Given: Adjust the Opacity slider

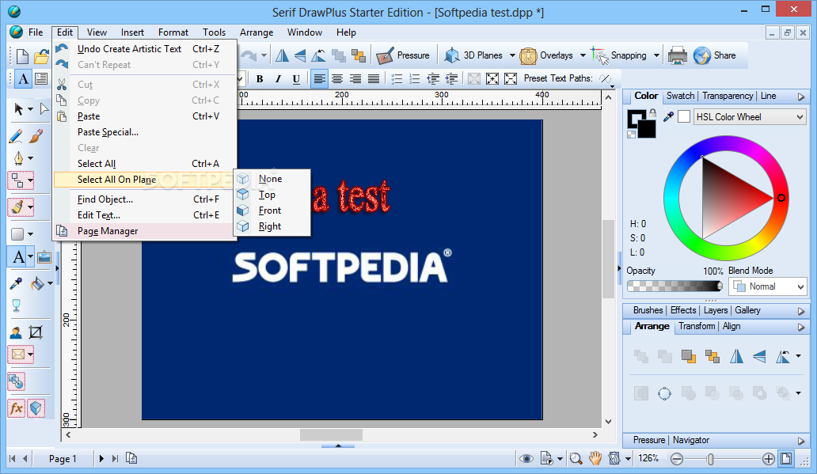Looking at the screenshot, I should [674, 286].
